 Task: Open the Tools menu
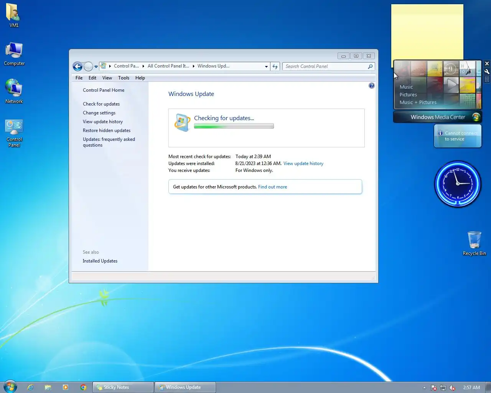(x=124, y=78)
